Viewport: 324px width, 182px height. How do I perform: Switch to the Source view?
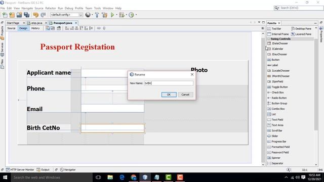tap(11, 28)
